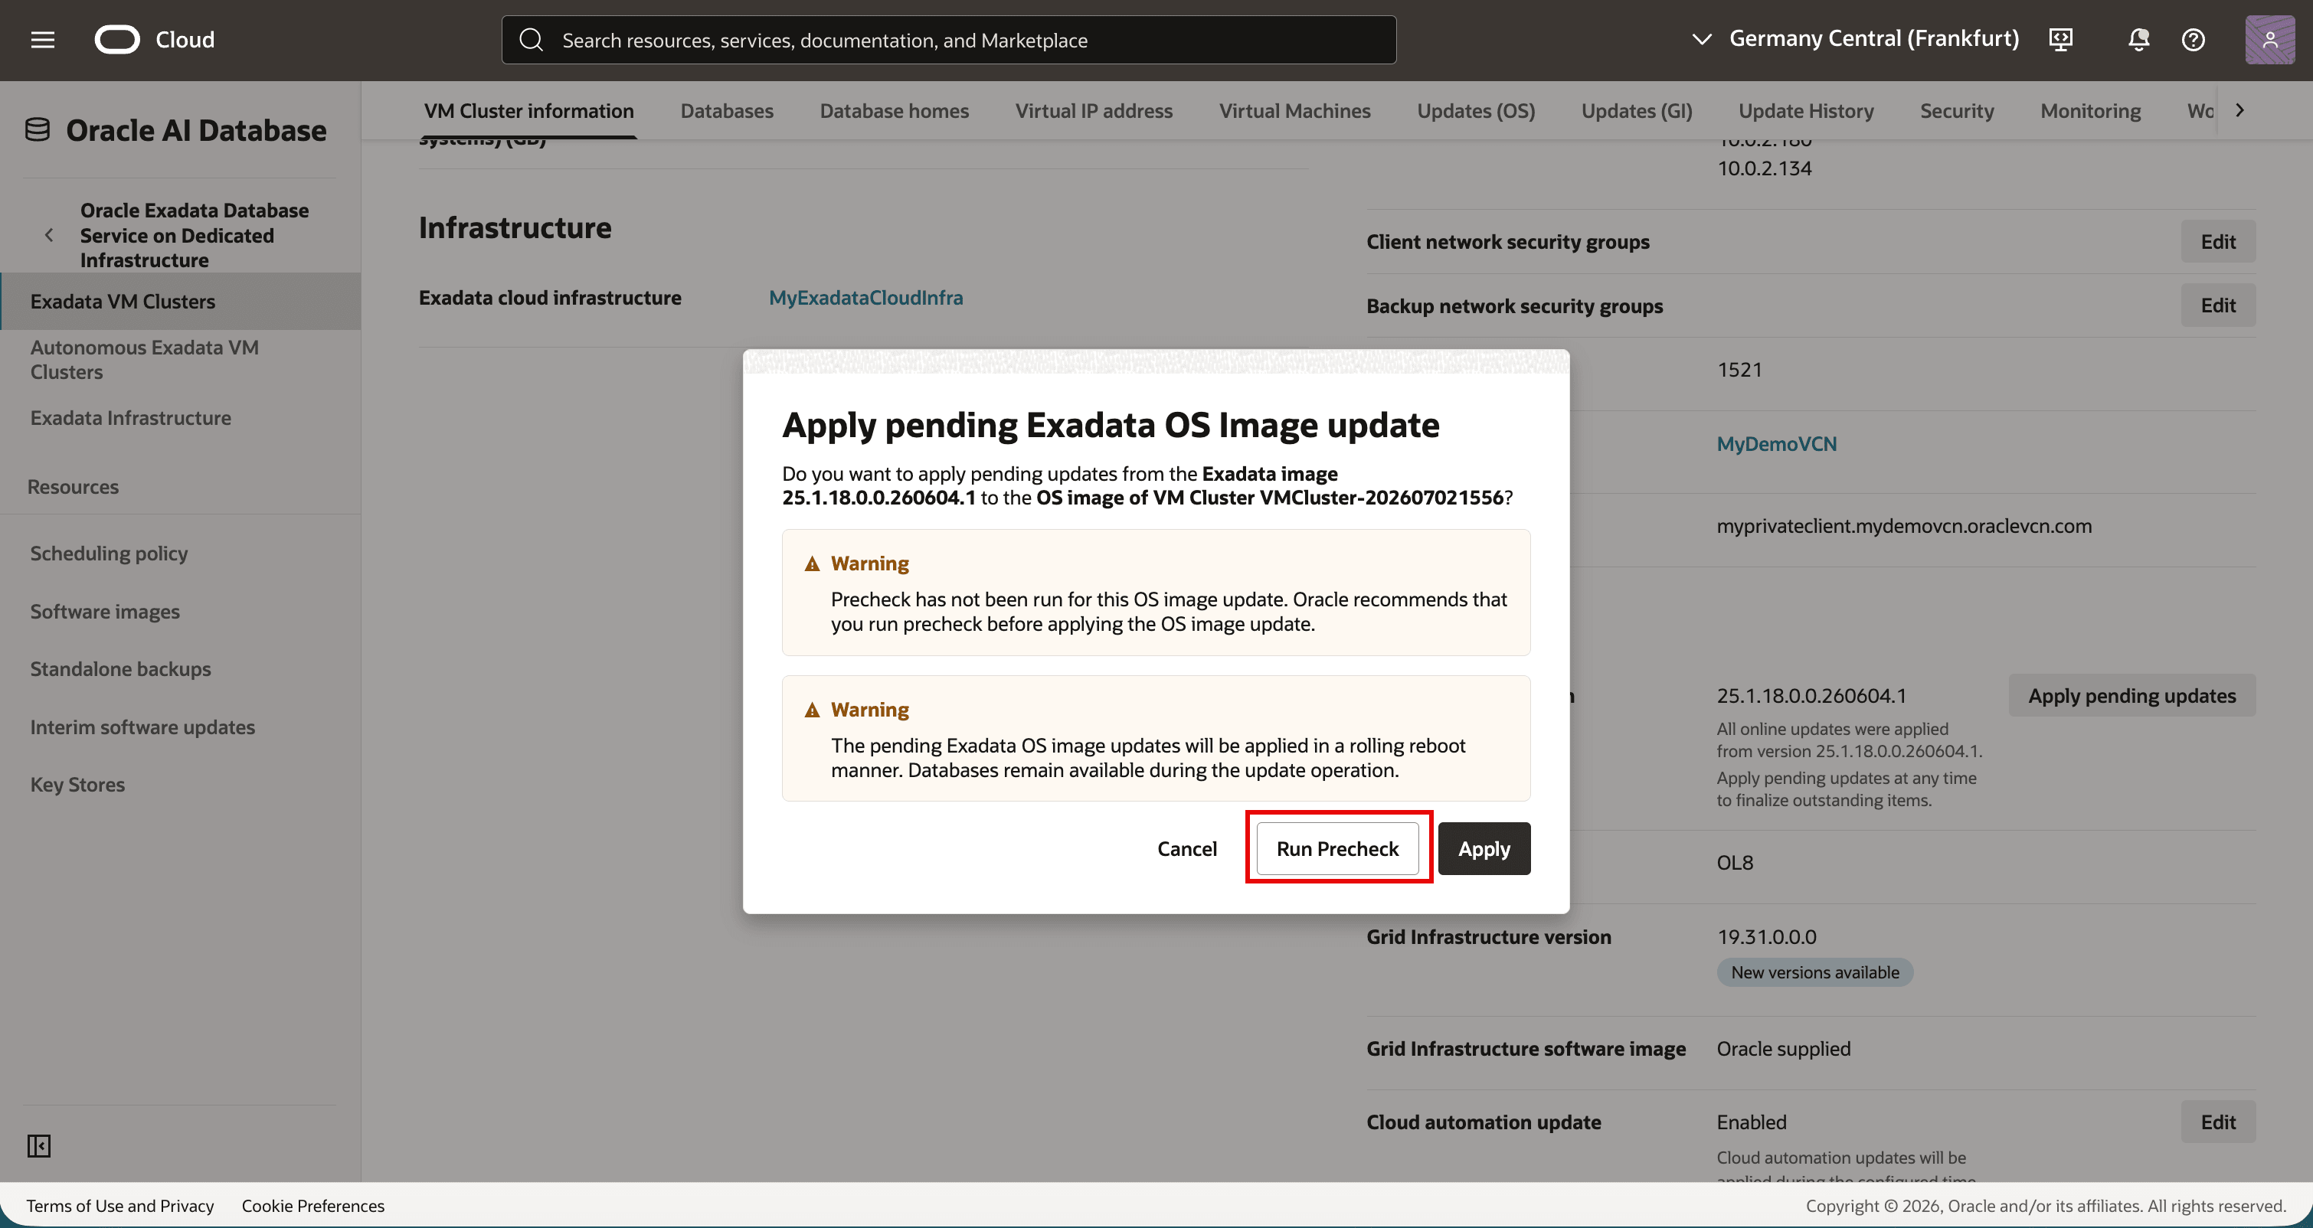The image size is (2313, 1228).
Task: Open the Updates (OS) tab
Action: 1476,110
